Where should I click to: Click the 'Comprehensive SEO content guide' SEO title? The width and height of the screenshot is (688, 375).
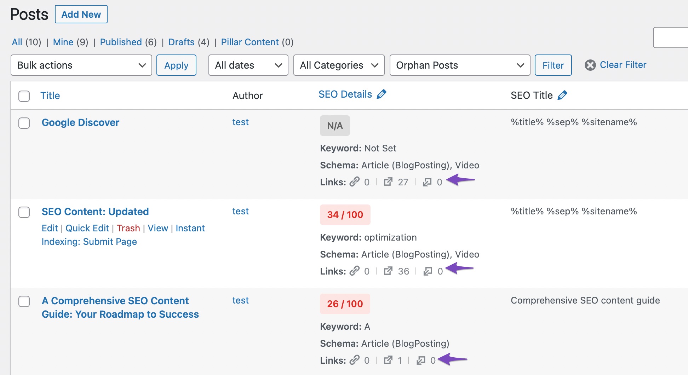[x=585, y=300]
